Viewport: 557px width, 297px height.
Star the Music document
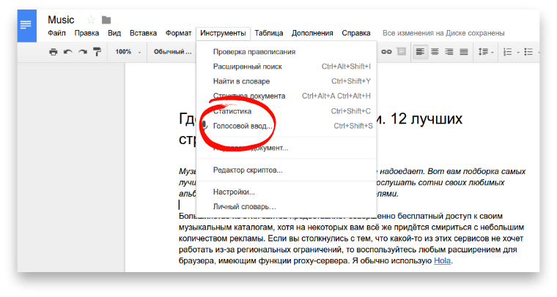pos(92,20)
